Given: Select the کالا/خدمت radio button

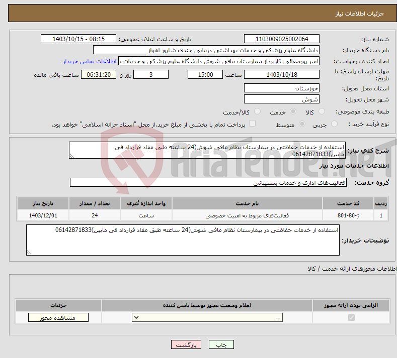Looking at the screenshot, I should [257, 111].
